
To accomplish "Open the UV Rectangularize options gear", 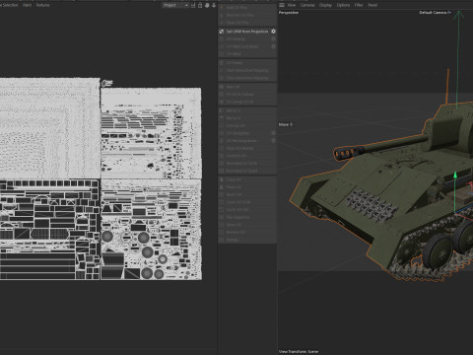I will pos(273,141).
